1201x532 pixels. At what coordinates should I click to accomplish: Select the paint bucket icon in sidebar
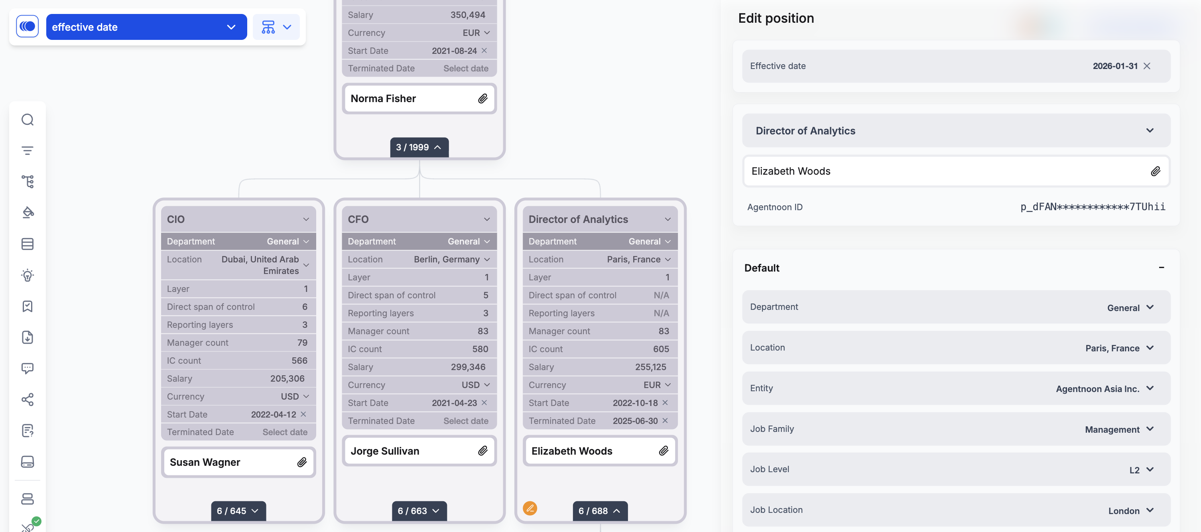[28, 213]
